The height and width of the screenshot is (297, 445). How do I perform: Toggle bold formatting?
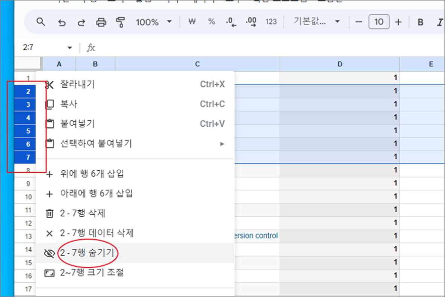coord(420,22)
